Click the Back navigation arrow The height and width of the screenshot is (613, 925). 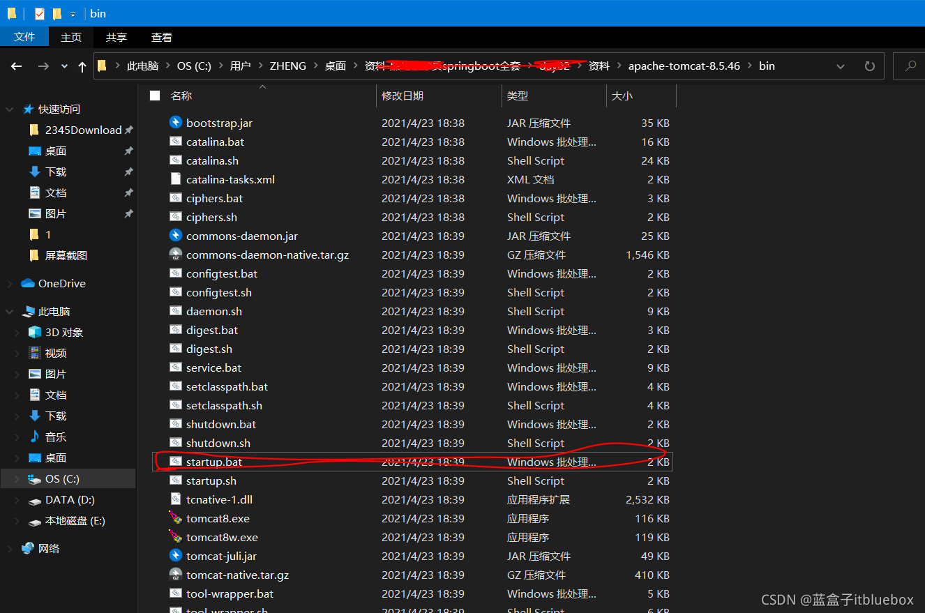17,66
